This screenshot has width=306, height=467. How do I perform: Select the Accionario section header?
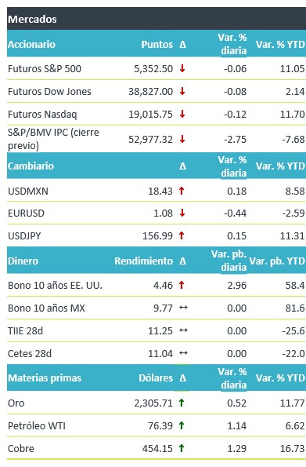point(31,45)
